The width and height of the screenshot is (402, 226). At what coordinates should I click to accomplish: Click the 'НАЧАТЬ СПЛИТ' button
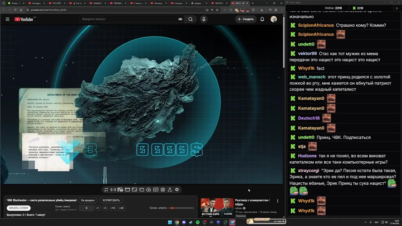19,208
